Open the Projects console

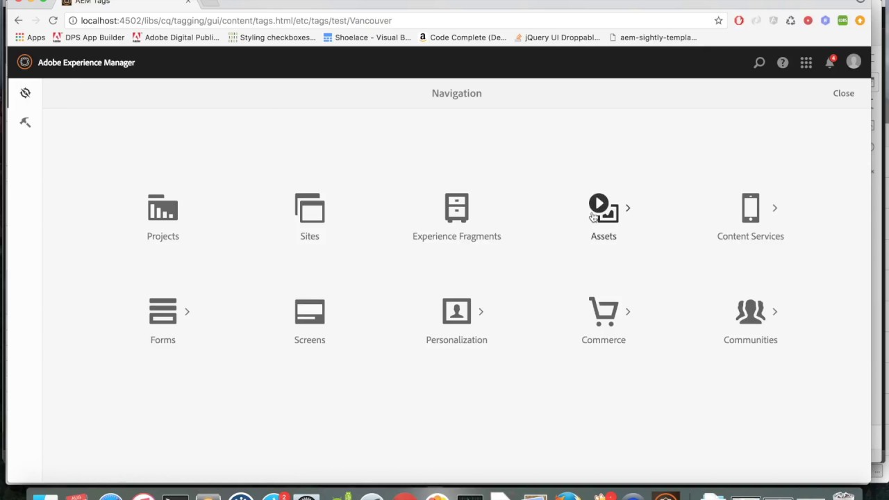coord(163,217)
